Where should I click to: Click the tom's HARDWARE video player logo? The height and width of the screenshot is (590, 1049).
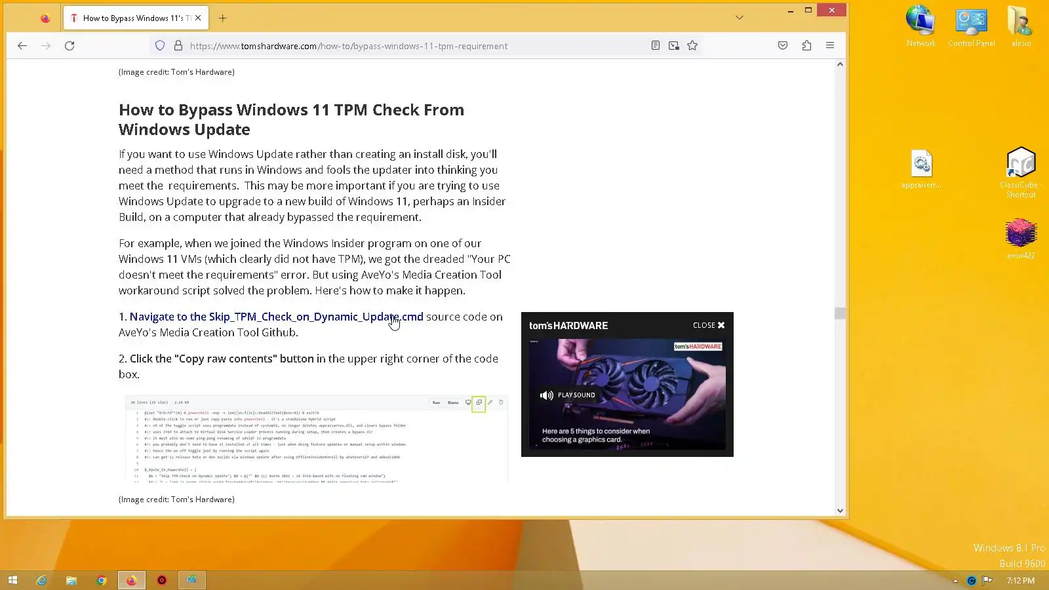tap(568, 326)
